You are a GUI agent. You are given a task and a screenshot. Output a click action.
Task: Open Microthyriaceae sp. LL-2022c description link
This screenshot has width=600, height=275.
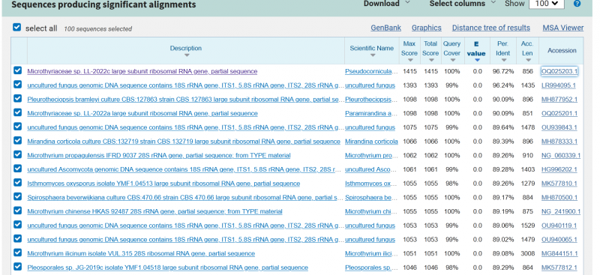click(x=142, y=71)
